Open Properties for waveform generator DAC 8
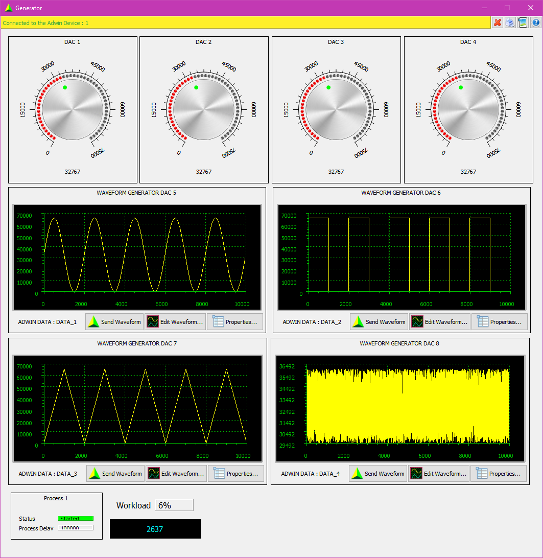This screenshot has width=543, height=558. 499,474
